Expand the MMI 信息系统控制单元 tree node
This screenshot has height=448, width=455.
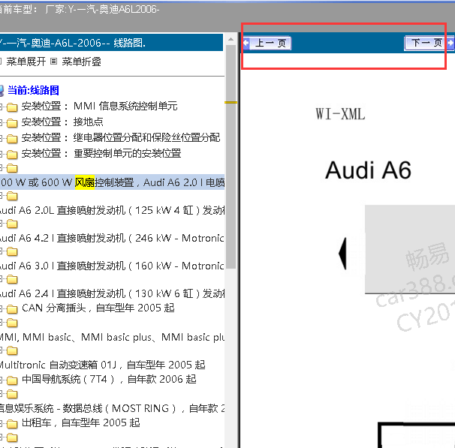coord(2,107)
